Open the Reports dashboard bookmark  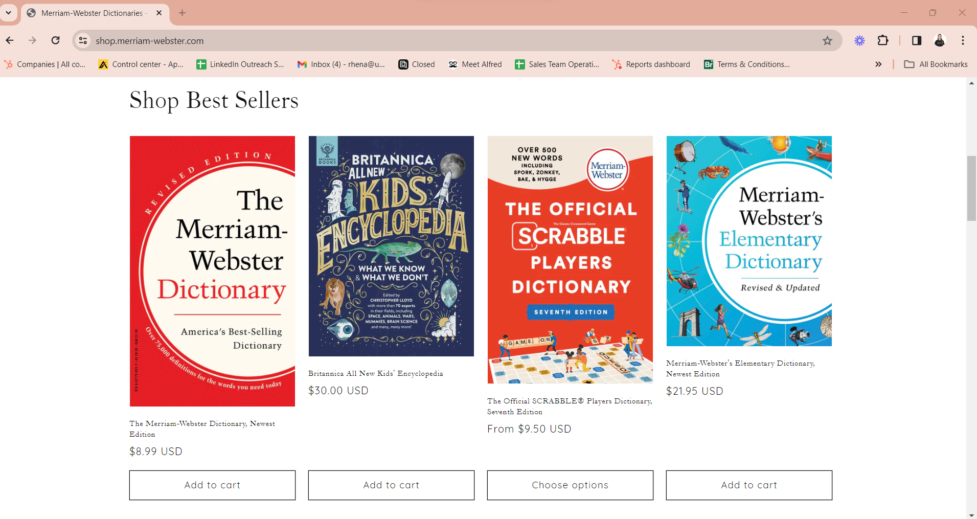[x=651, y=64]
